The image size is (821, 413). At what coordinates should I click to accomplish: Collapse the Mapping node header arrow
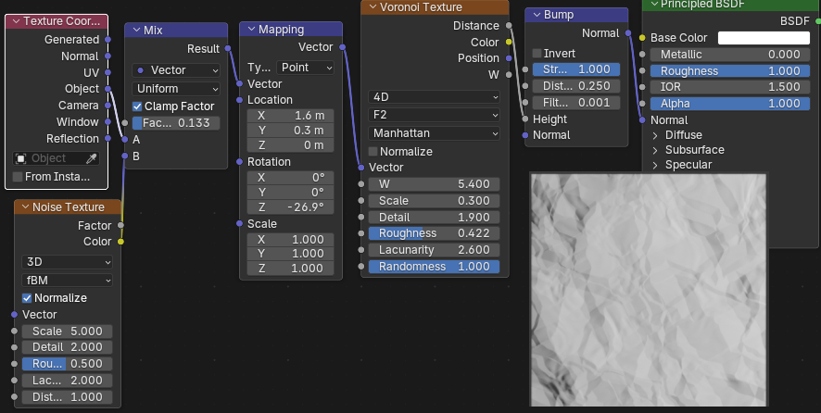click(x=249, y=30)
